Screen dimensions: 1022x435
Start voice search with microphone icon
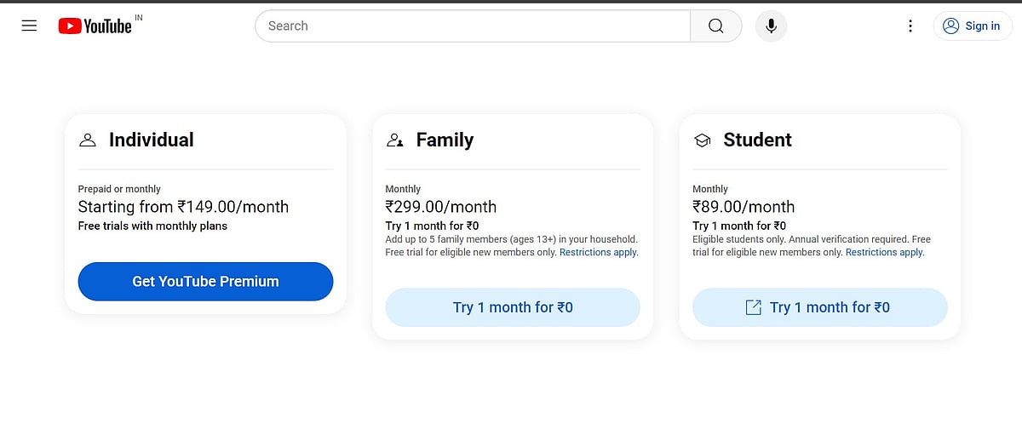pyautogui.click(x=771, y=26)
